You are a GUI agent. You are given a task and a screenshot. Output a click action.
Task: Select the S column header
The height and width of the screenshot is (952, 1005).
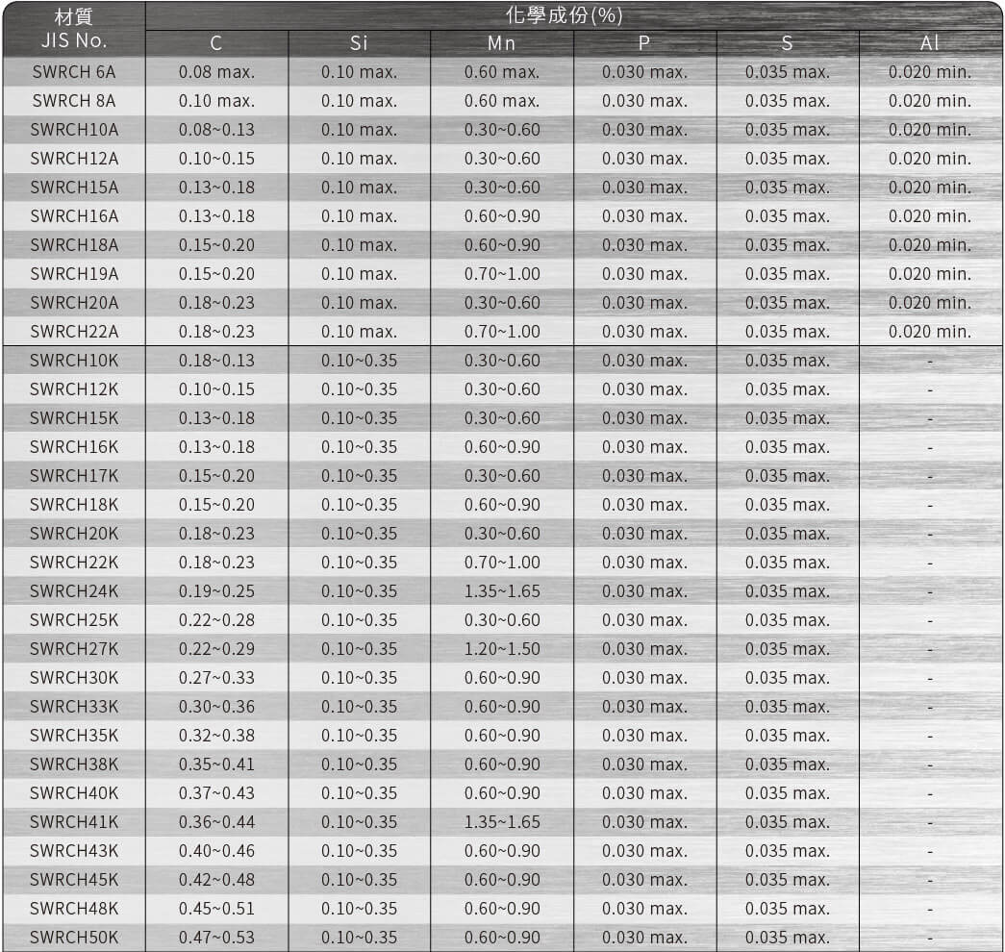tap(787, 43)
